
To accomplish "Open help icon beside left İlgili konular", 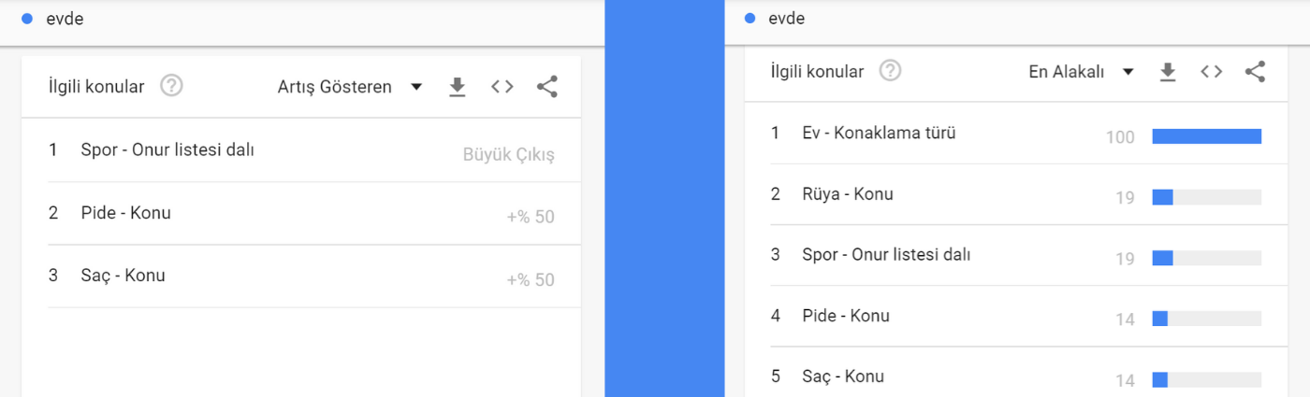I will [171, 86].
